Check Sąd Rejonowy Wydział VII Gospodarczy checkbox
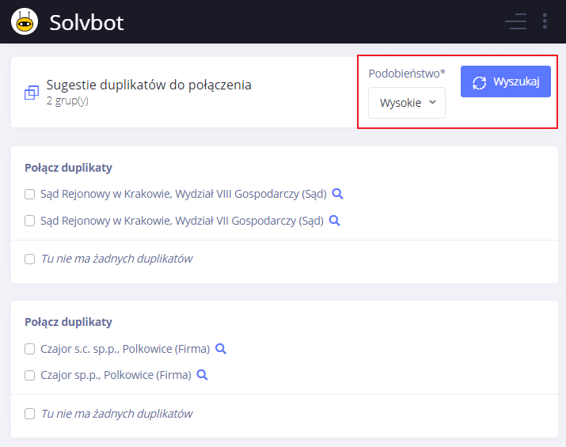The width and height of the screenshot is (566, 447). [x=29, y=221]
